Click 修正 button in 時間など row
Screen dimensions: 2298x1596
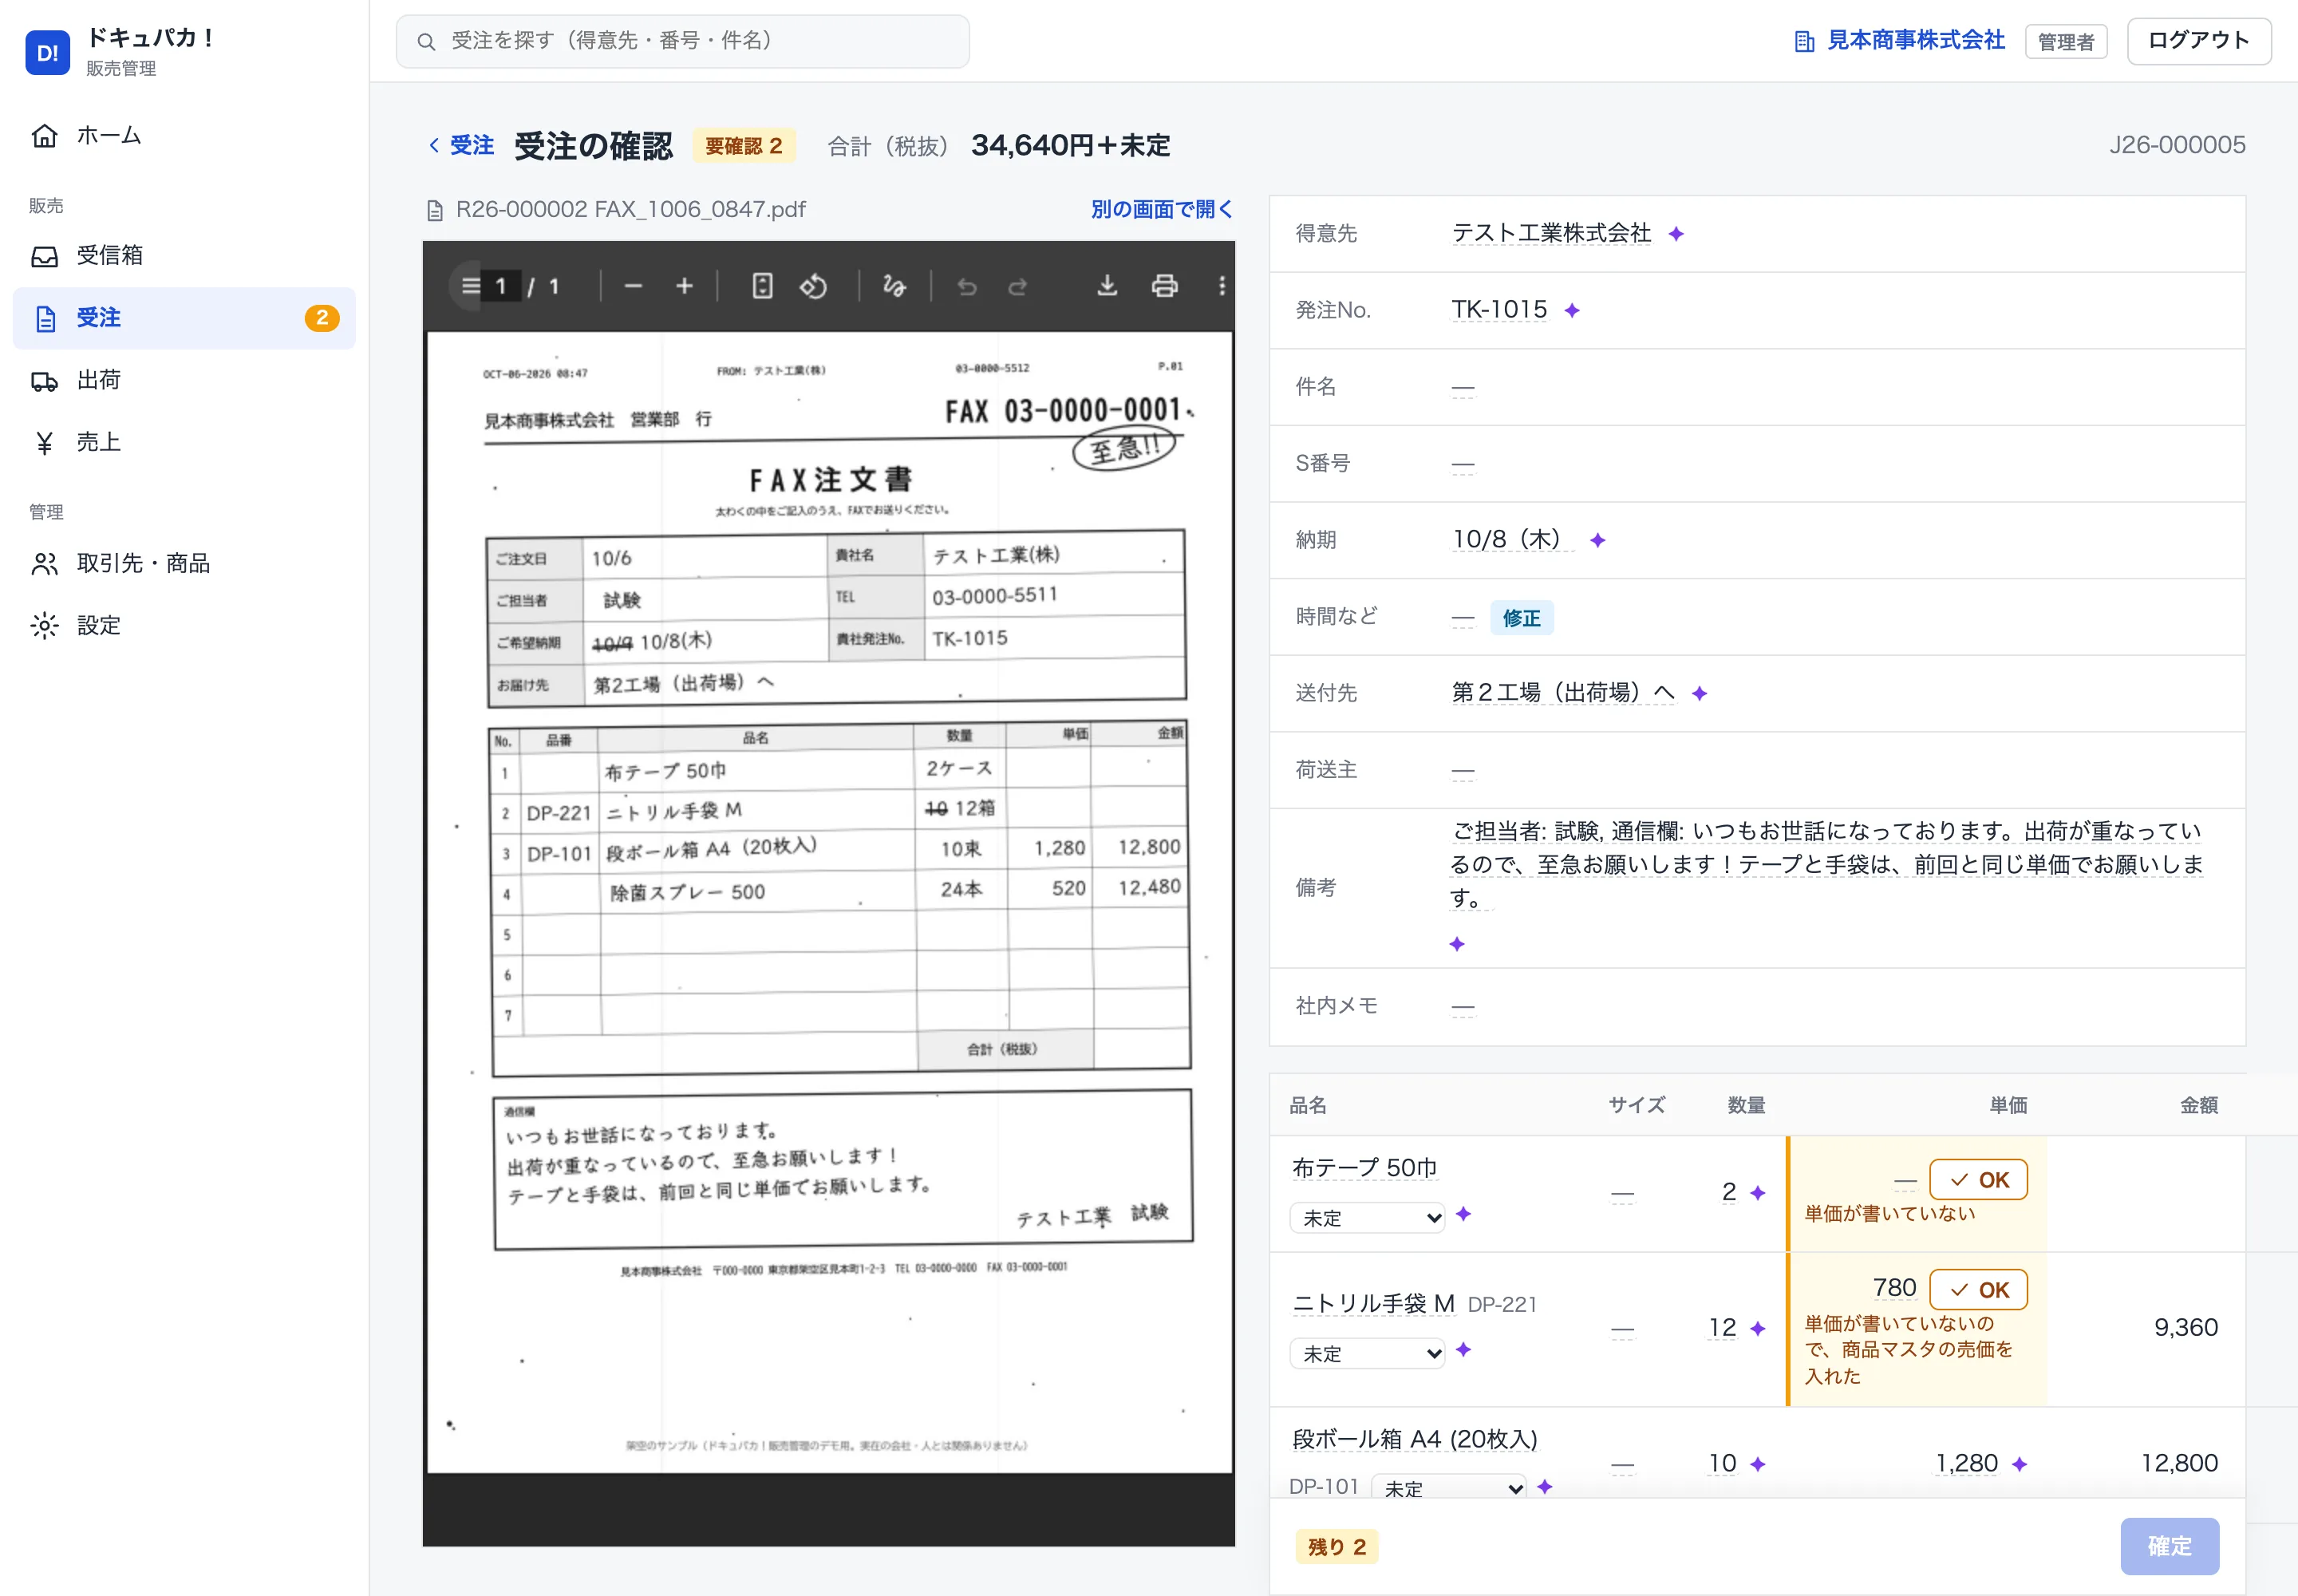(x=1521, y=618)
